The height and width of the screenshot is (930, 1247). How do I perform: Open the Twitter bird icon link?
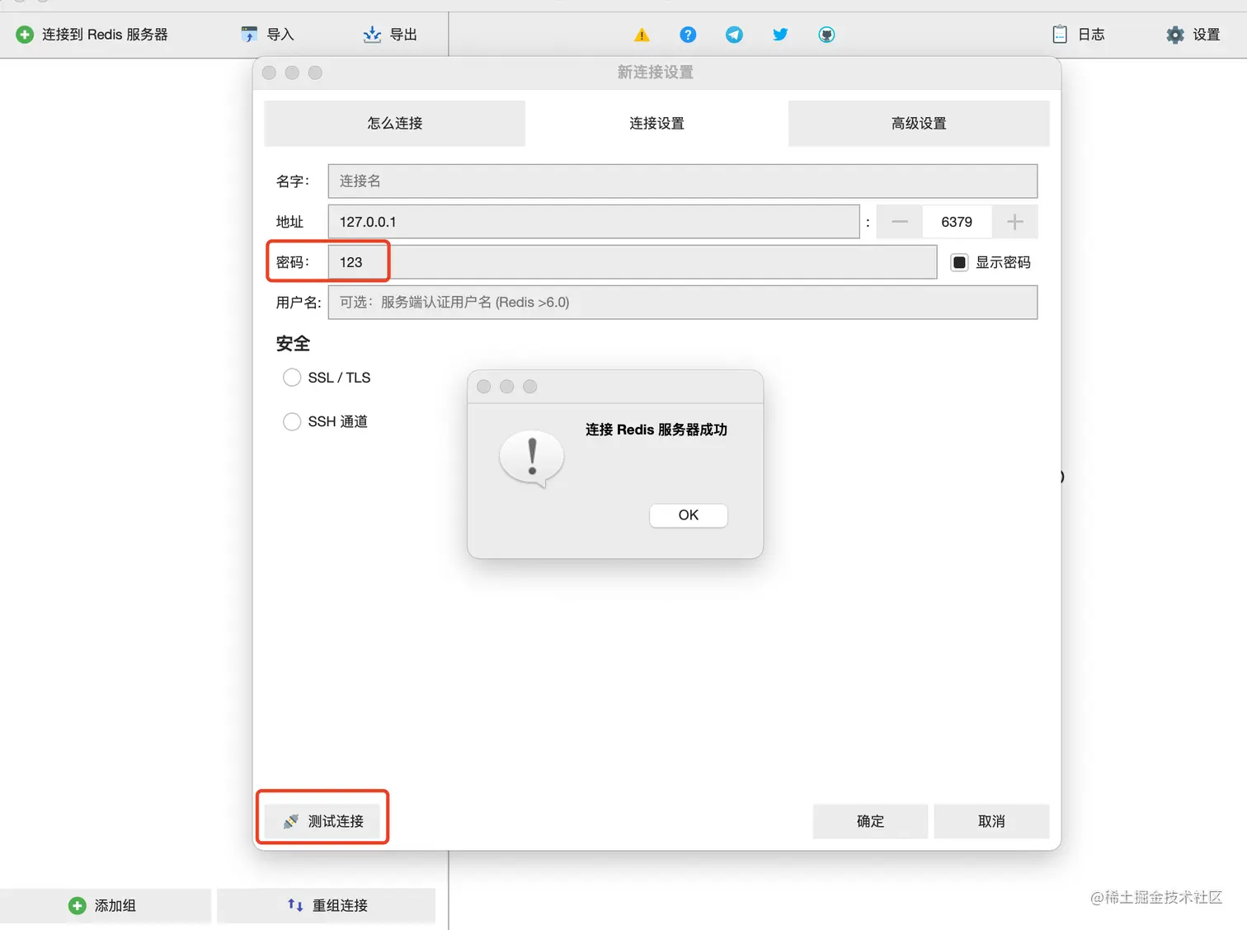pos(780,35)
